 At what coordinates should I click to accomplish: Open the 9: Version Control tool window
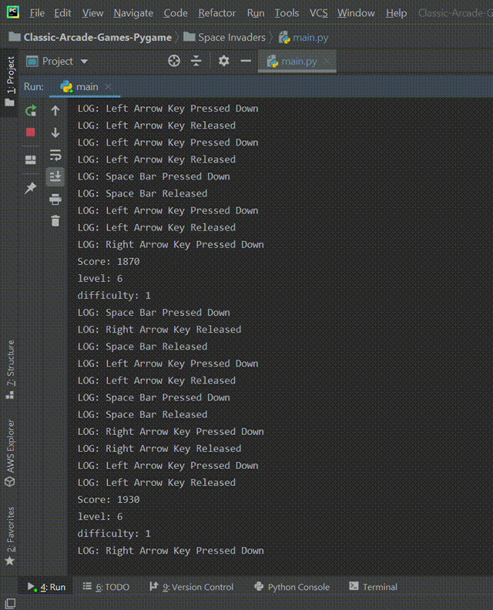click(192, 587)
